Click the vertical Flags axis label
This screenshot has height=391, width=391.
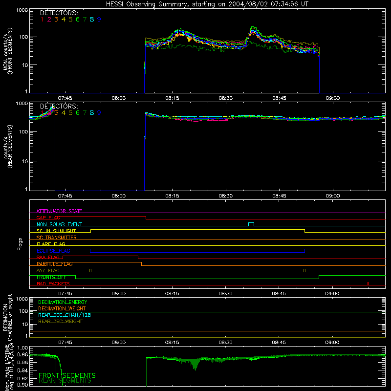20,244
